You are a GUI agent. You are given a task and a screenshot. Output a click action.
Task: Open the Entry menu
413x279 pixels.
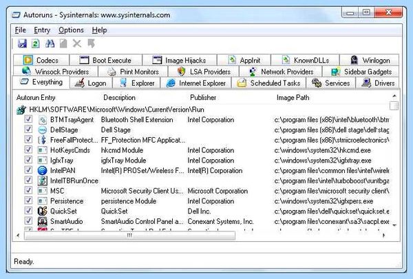[42, 30]
